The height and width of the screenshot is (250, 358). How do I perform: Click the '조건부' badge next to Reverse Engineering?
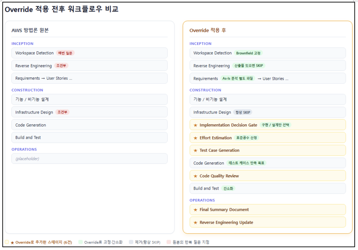61,66
